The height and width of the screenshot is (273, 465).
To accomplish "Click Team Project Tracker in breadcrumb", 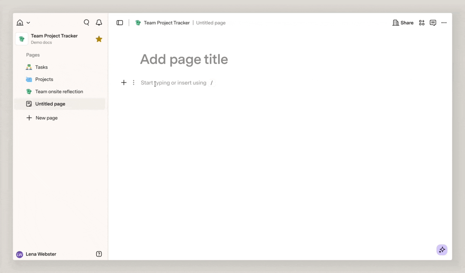I will click(x=167, y=23).
